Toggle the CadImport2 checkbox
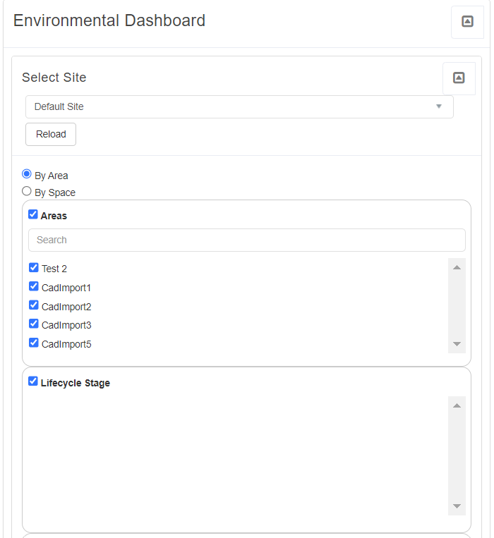This screenshot has width=494, height=538. tap(34, 305)
